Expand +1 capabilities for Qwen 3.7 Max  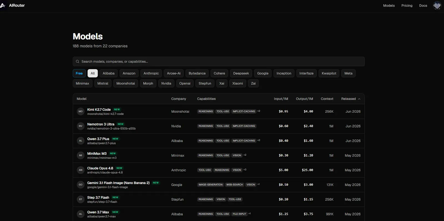pyautogui.click(x=249, y=214)
